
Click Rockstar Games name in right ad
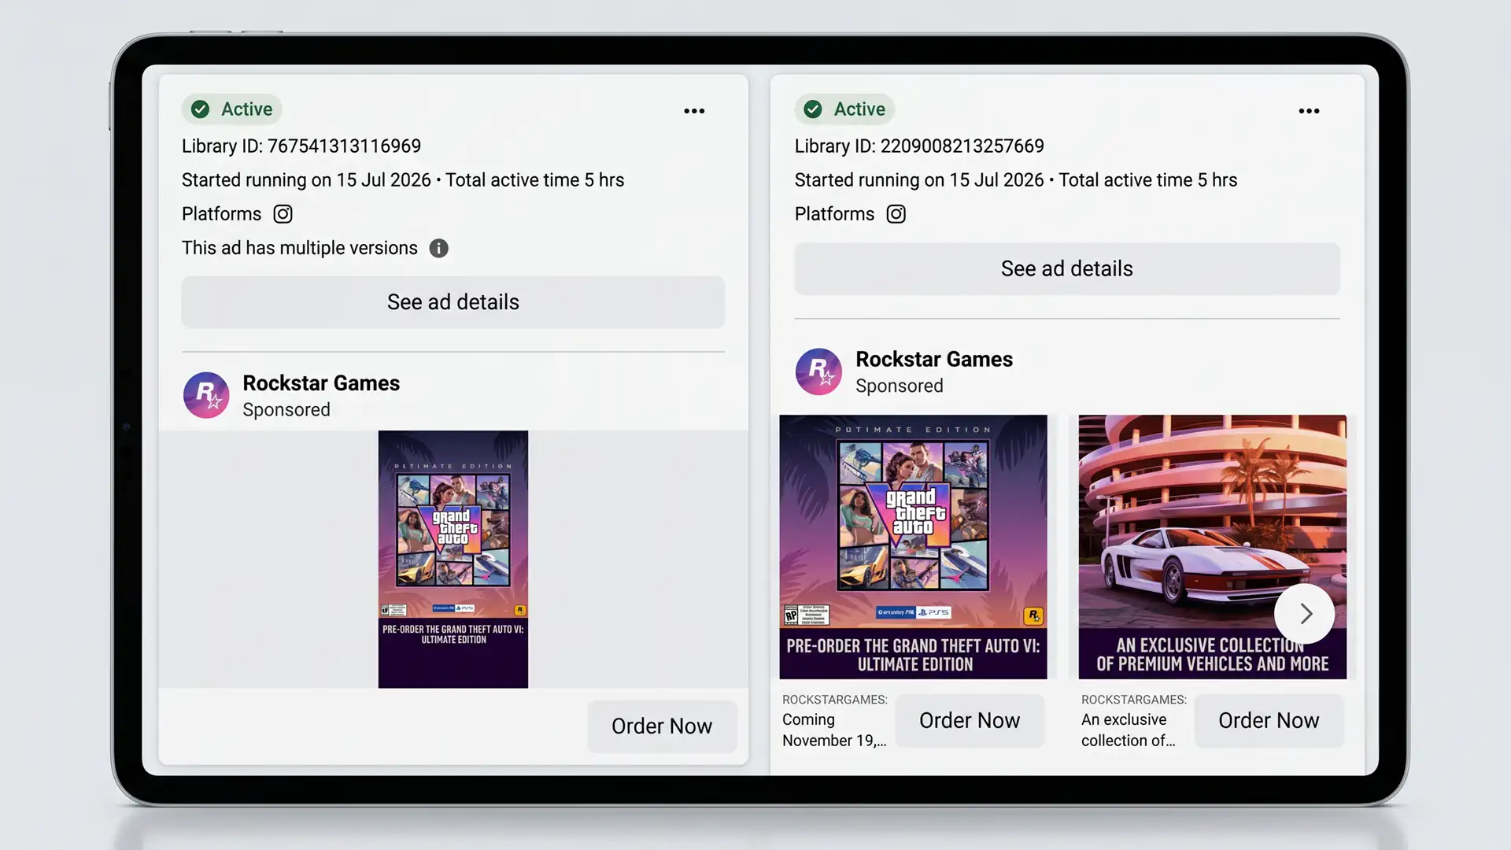(x=934, y=360)
